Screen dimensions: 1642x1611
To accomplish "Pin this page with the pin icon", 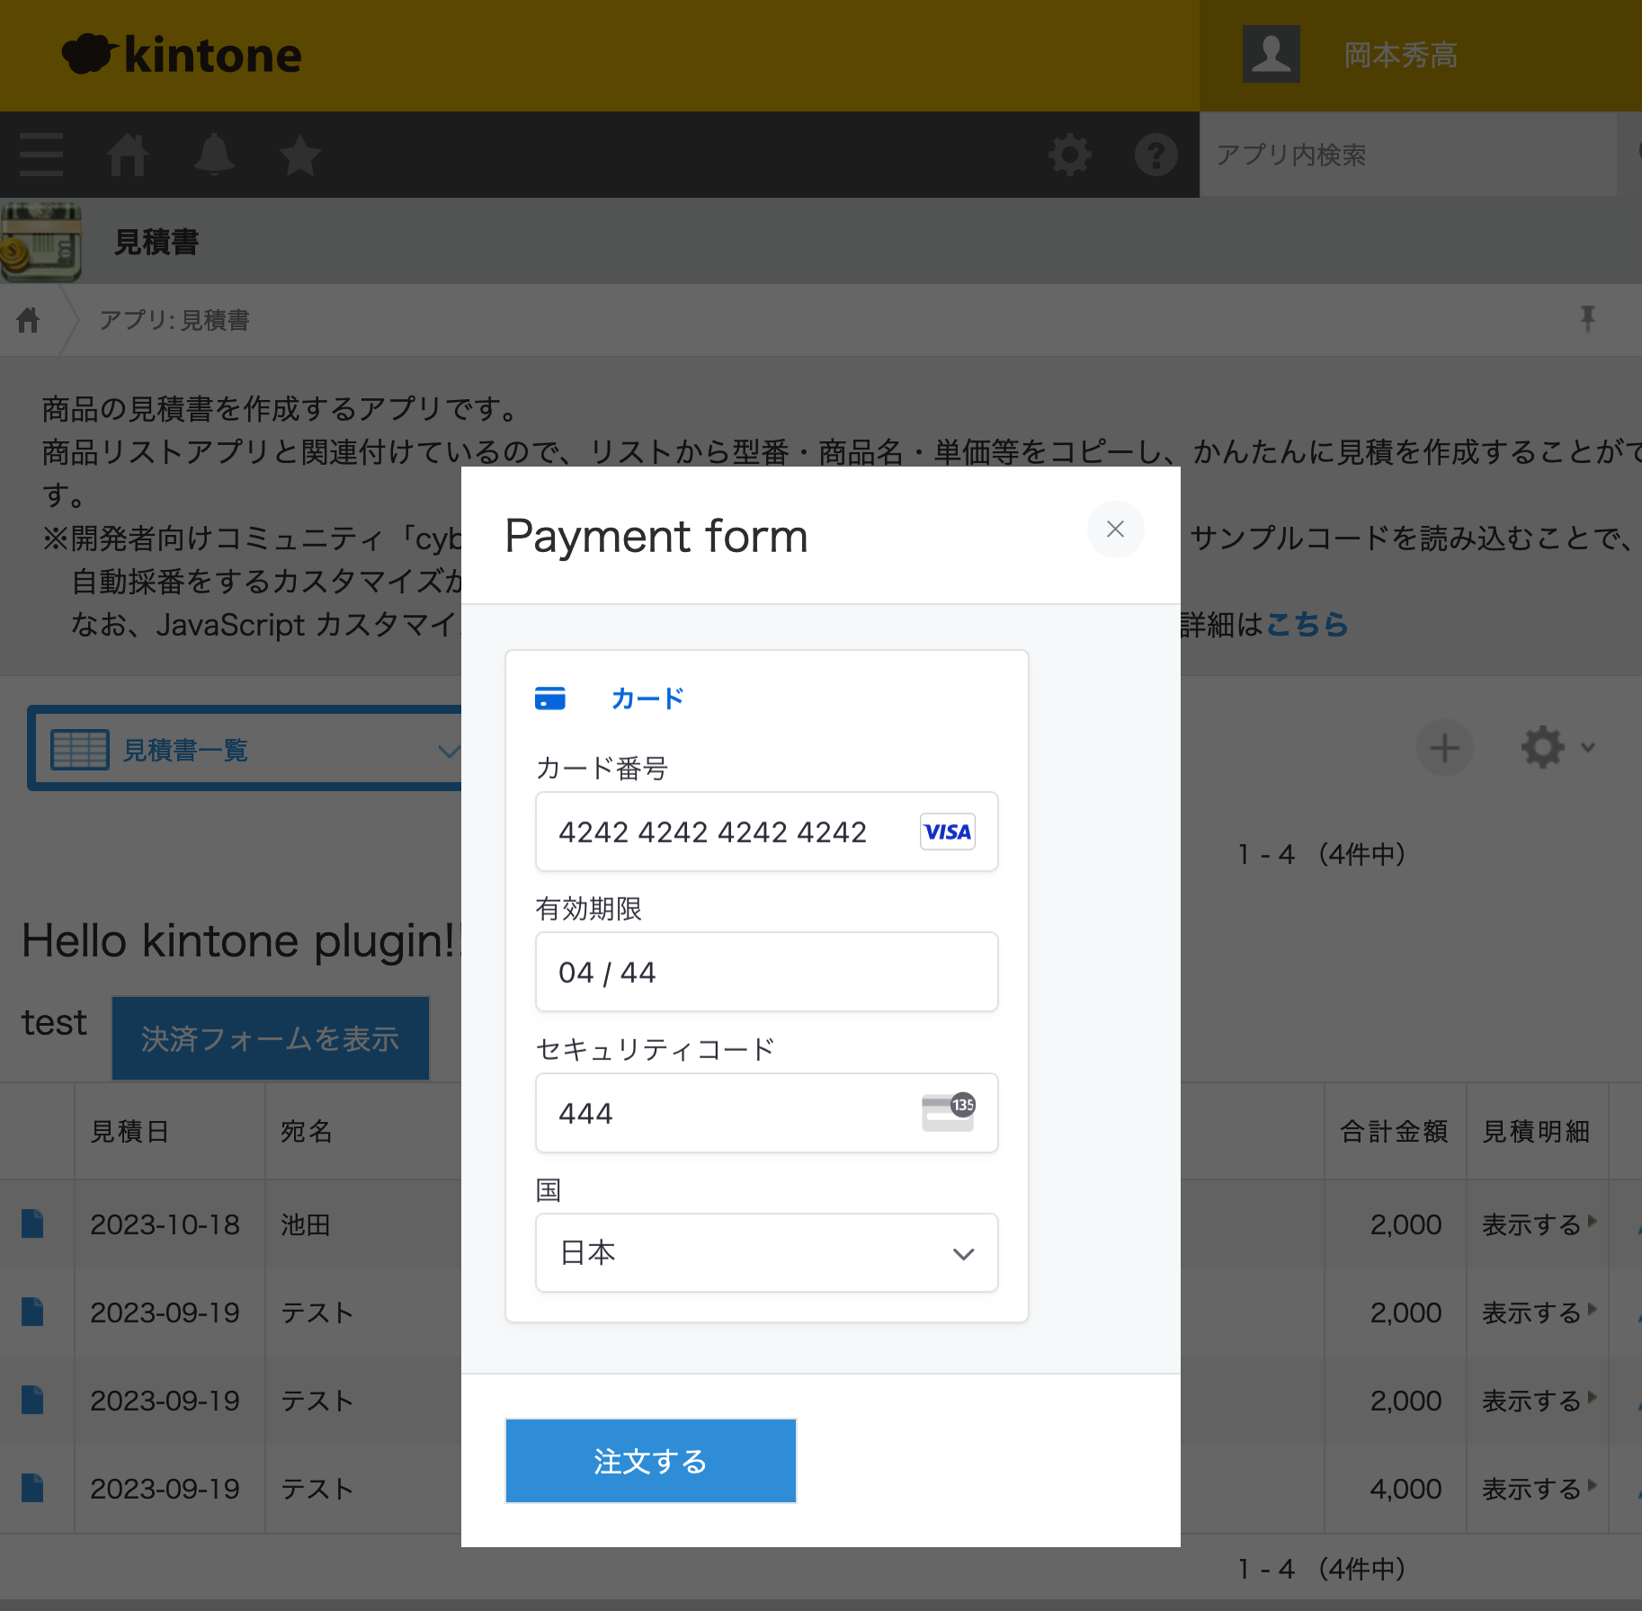I will [1588, 318].
